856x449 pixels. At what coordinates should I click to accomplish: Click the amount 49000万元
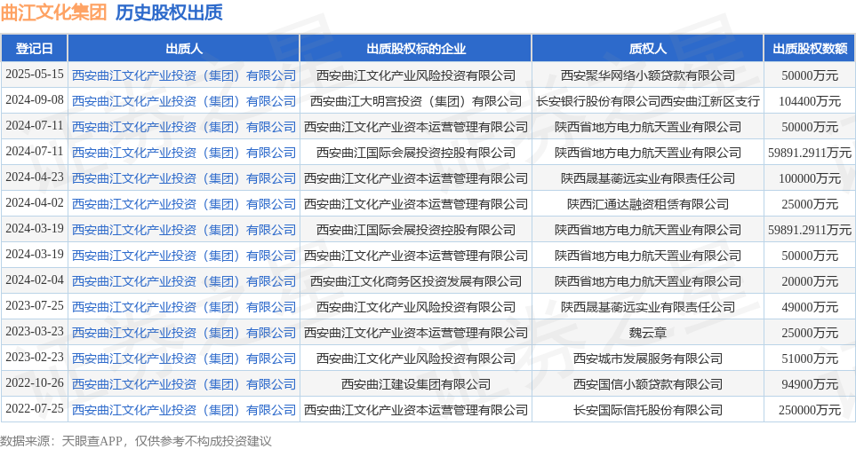(810, 307)
